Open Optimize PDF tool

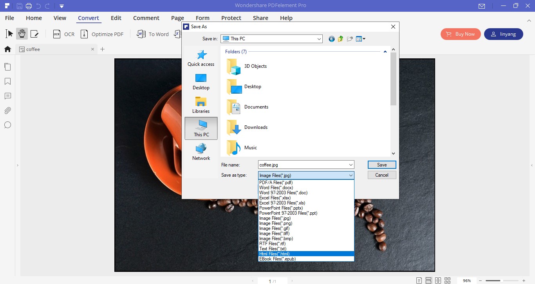(x=102, y=34)
